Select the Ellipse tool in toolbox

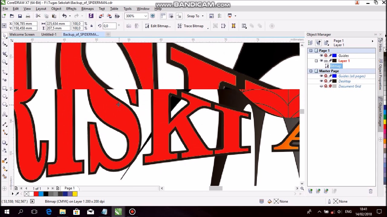pyautogui.click(x=5, y=96)
